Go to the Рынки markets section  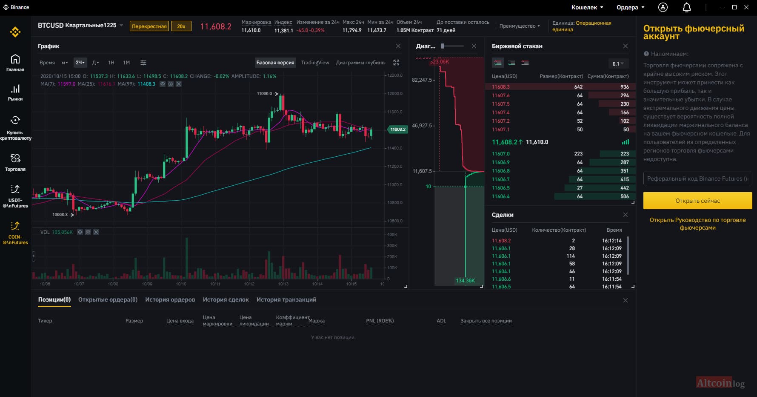pos(15,92)
